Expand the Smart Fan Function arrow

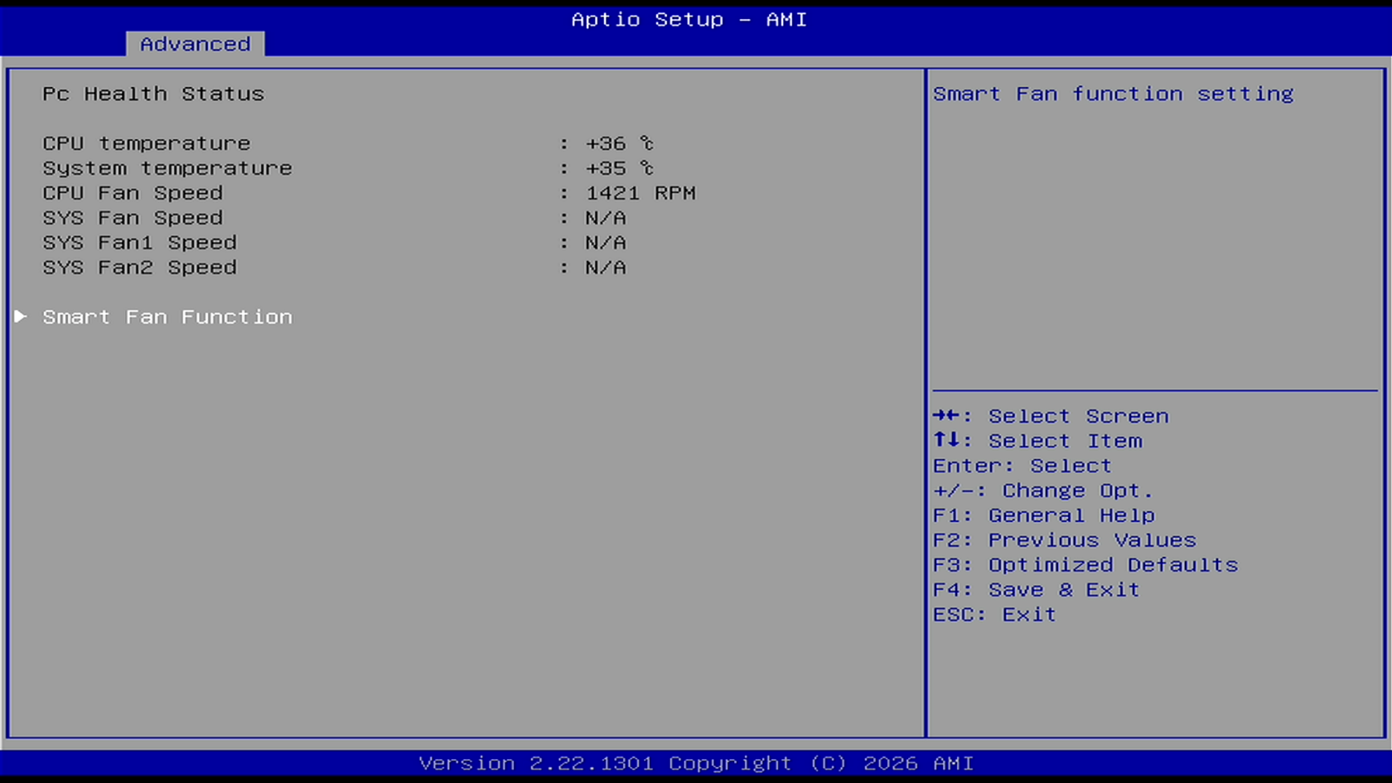pos(21,317)
